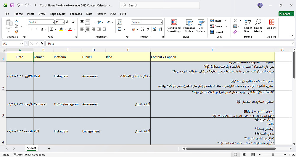Toggle Underline formatting
The width and height of the screenshot is (296, 157).
pos(41,29)
